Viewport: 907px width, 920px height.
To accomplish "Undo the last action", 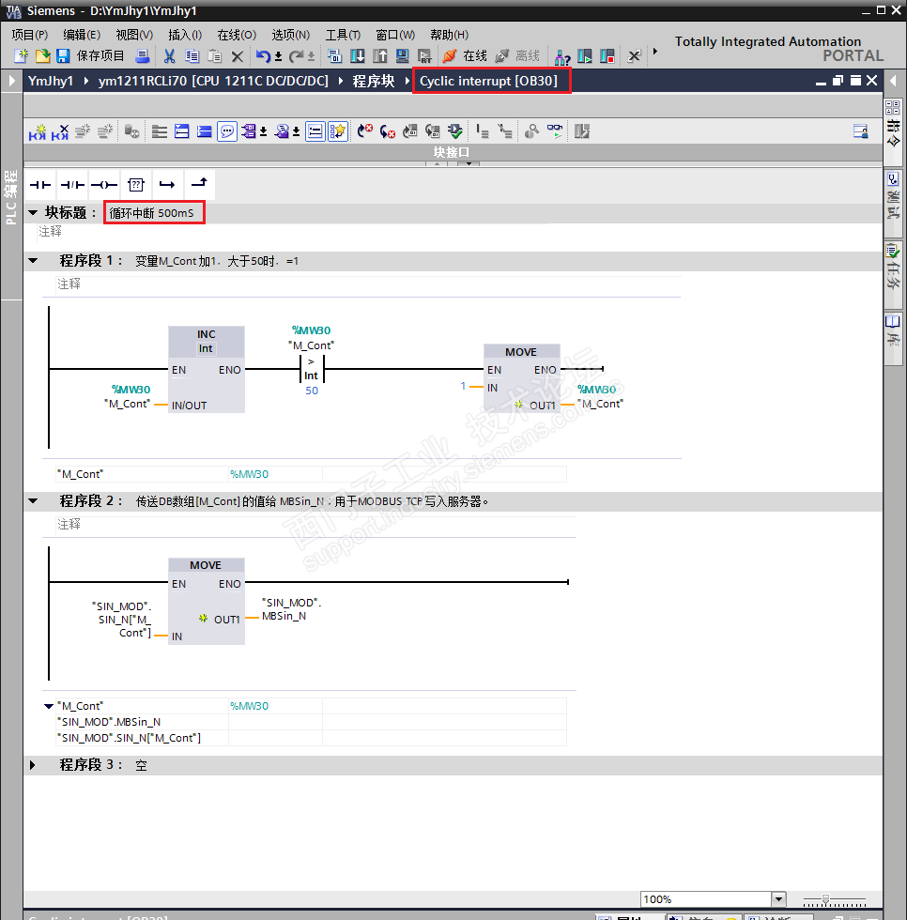I will [263, 56].
